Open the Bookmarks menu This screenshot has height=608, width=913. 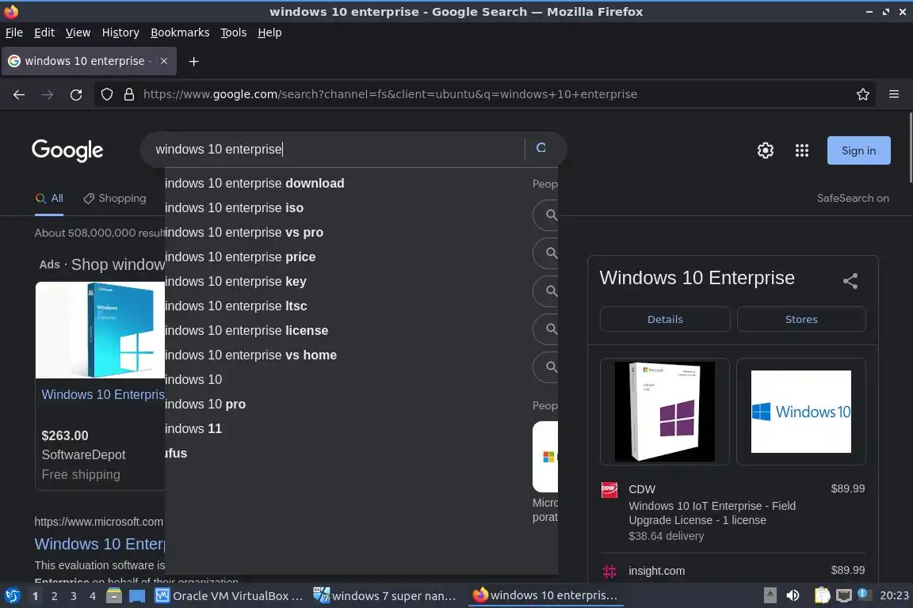180,32
